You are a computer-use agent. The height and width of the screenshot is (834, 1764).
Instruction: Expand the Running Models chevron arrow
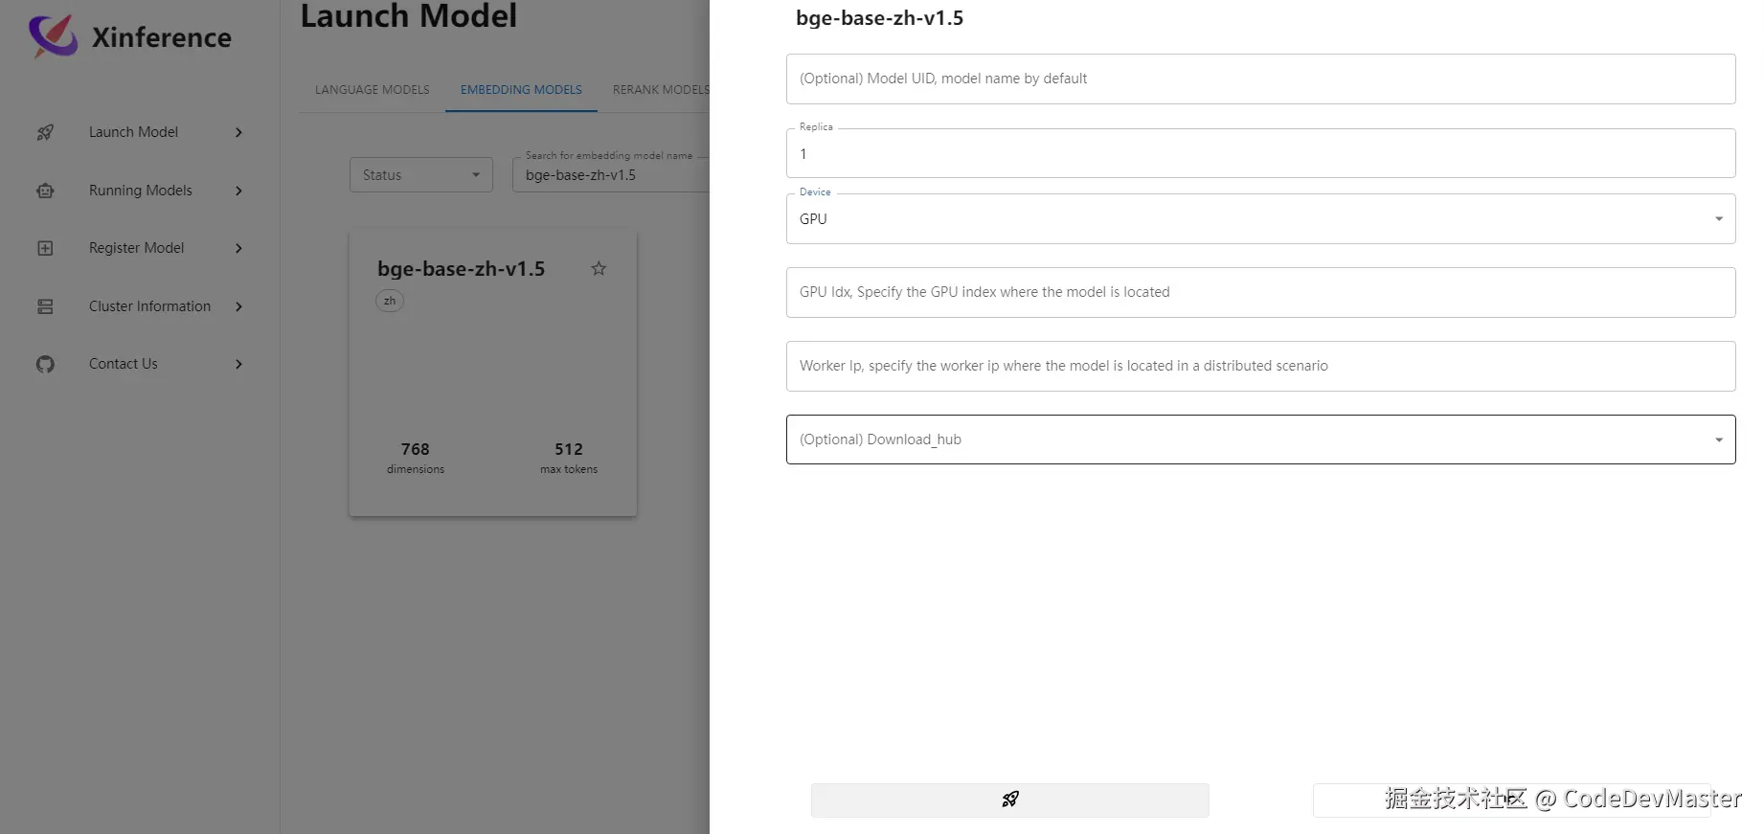(x=238, y=191)
